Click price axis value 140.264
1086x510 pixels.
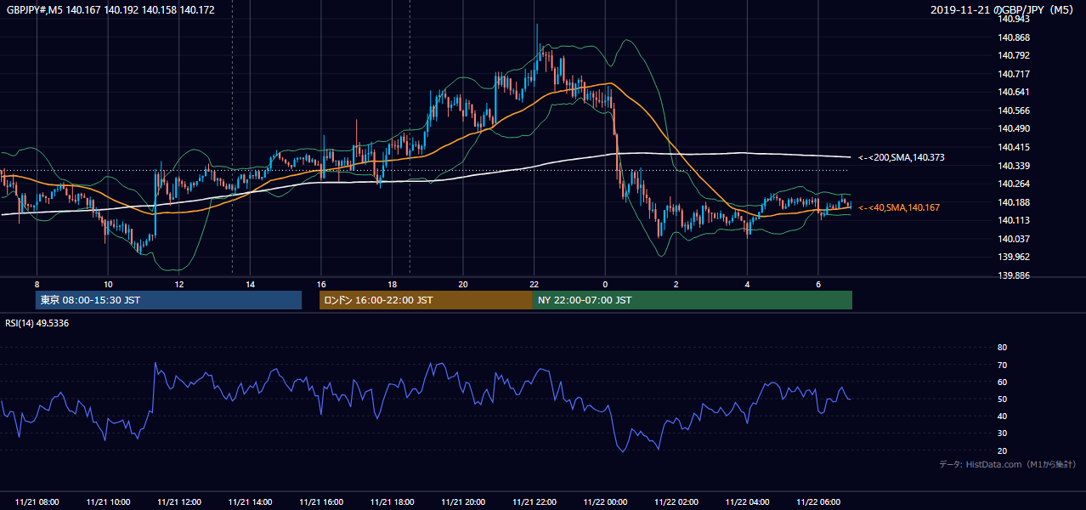click(x=1015, y=184)
